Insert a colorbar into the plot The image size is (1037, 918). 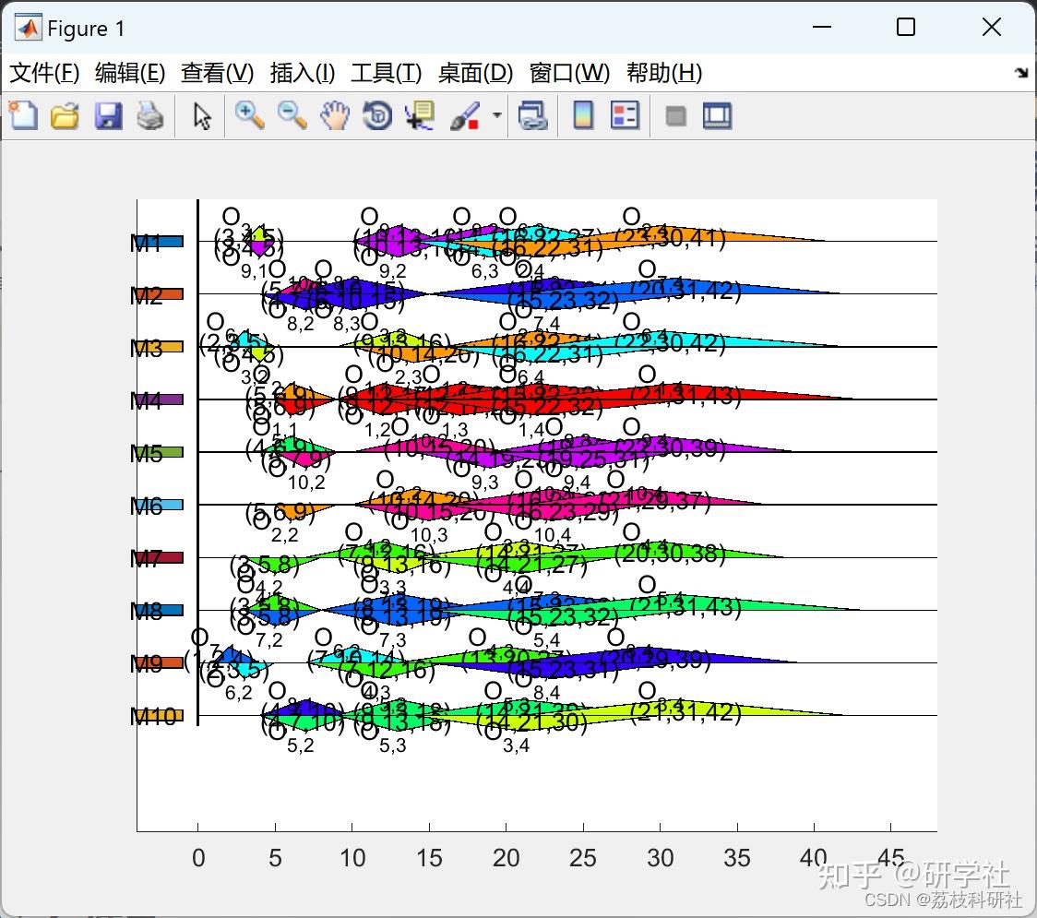pyautogui.click(x=583, y=115)
